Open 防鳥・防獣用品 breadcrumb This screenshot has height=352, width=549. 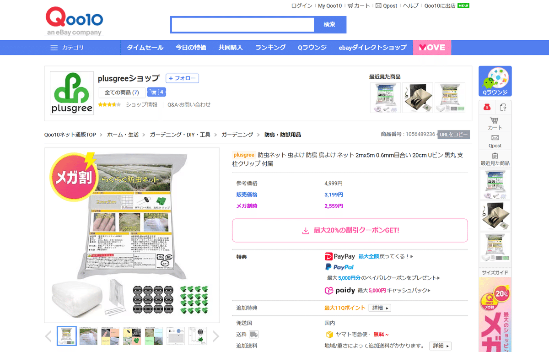[x=283, y=135]
